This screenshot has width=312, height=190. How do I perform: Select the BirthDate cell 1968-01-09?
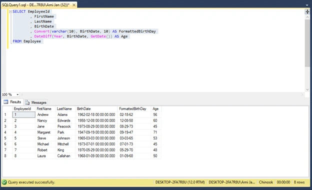pyautogui.click(x=96, y=156)
